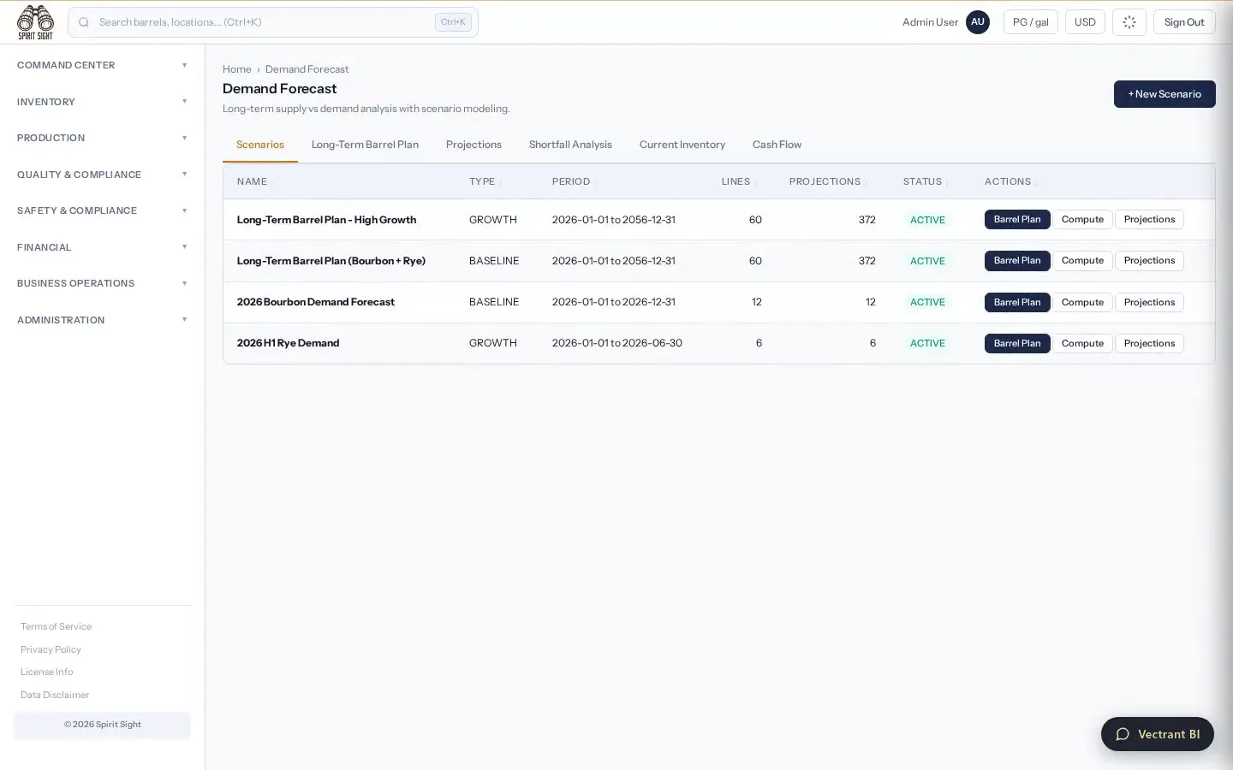Click the search magnifier icon
Screen dimensions: 1233x770
pos(84,22)
